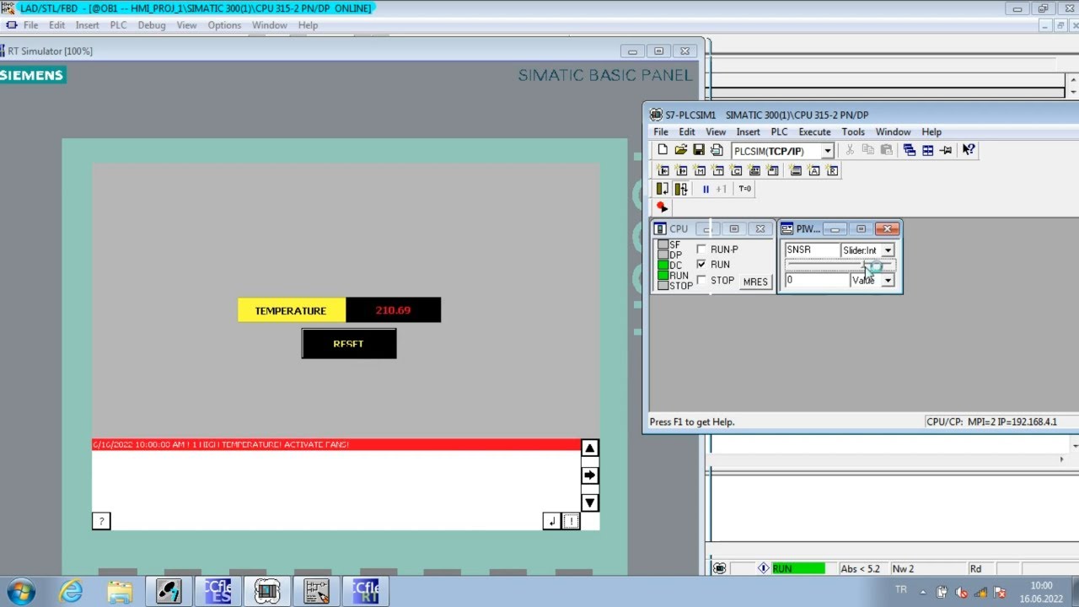Click the Copy icon in PLCSIM toolbar

tap(868, 150)
